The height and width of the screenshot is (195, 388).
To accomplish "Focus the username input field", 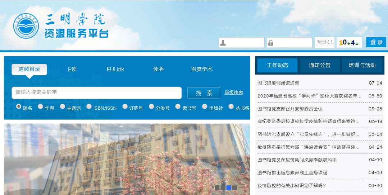I will 242,43.
